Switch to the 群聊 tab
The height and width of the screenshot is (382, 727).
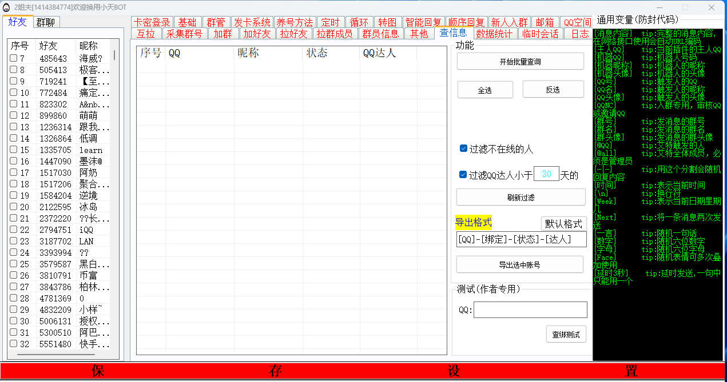coord(46,22)
